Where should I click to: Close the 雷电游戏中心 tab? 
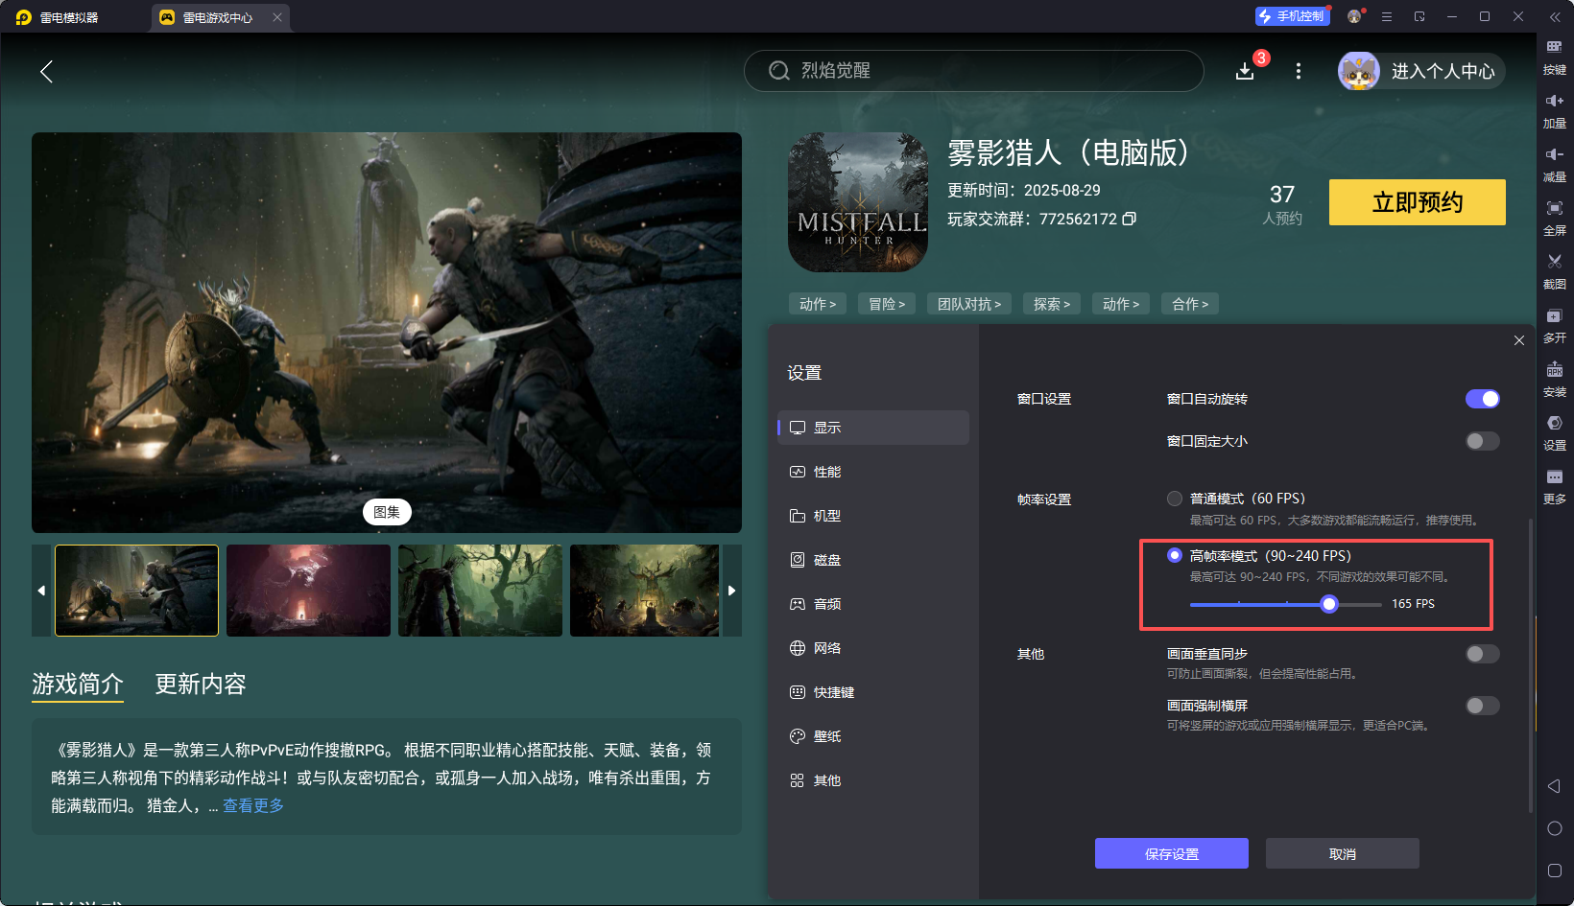pyautogui.click(x=277, y=17)
